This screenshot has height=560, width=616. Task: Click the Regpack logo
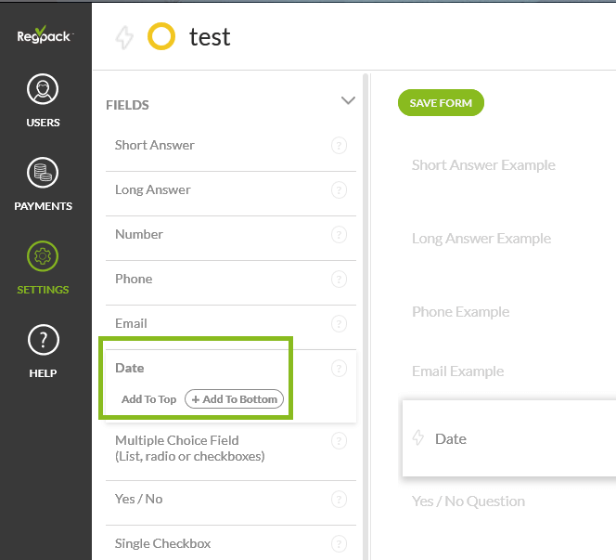(44, 36)
